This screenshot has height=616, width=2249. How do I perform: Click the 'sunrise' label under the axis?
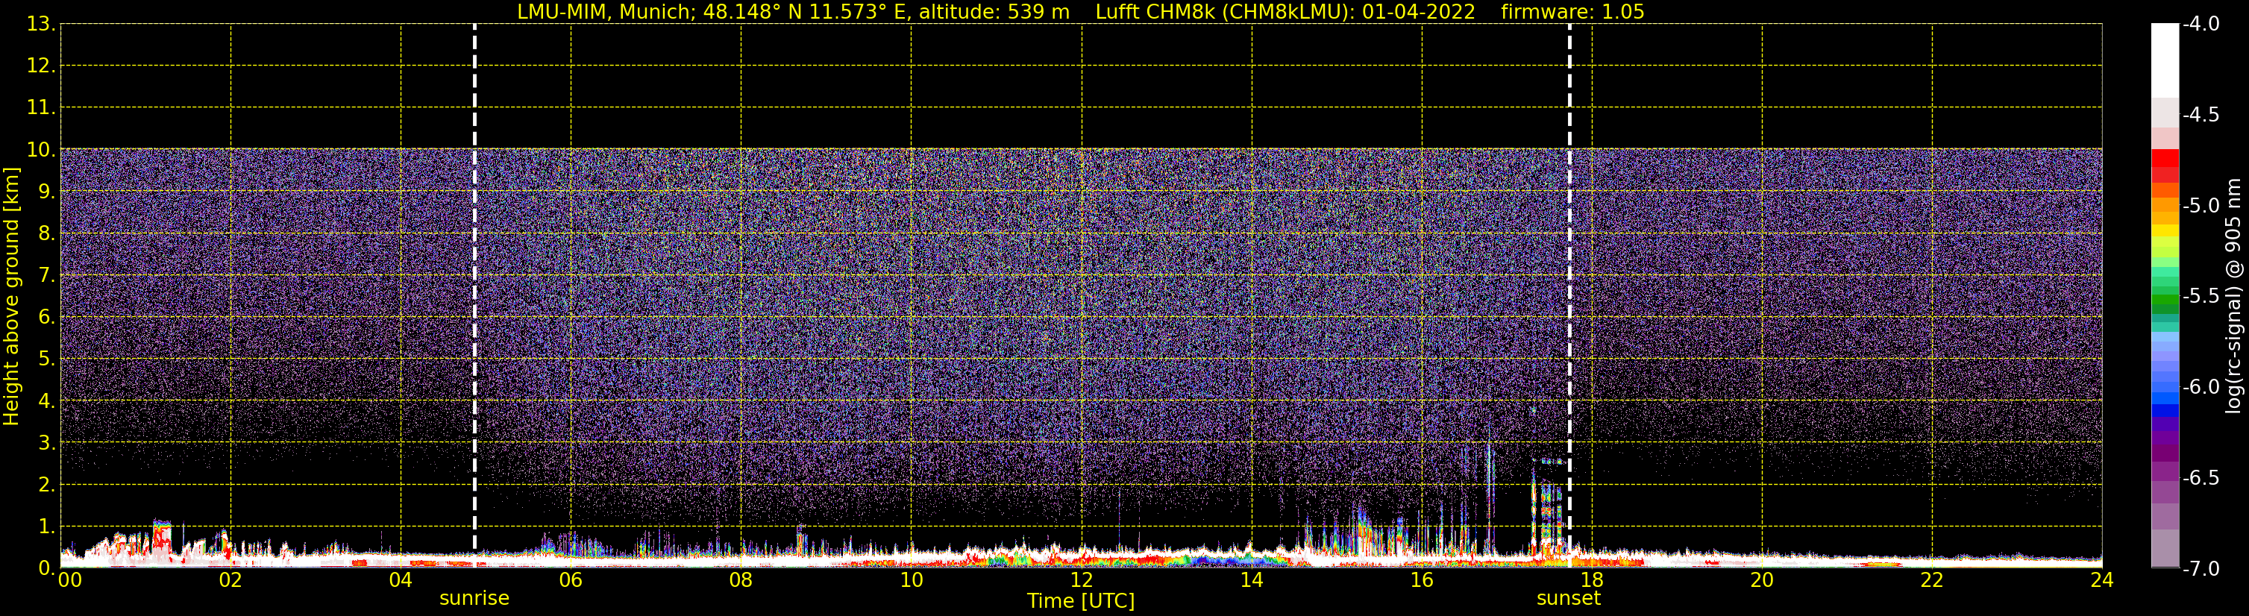(474, 599)
